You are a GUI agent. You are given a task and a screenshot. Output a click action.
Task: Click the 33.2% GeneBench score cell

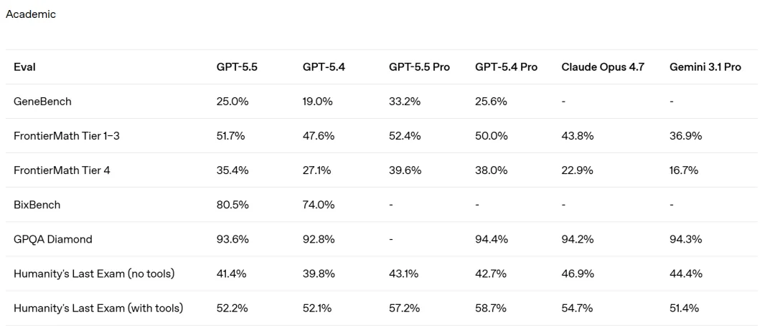pos(405,102)
